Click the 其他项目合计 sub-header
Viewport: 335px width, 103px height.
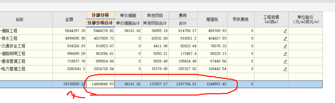pos(155,23)
